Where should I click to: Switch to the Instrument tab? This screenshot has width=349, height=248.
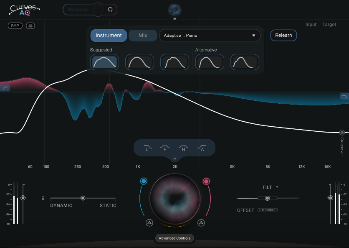pyautogui.click(x=109, y=36)
